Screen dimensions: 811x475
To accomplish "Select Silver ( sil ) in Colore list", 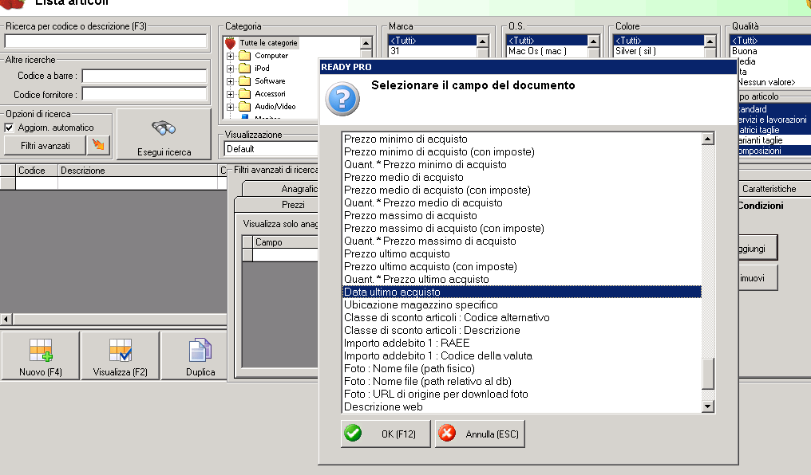I will (x=659, y=51).
